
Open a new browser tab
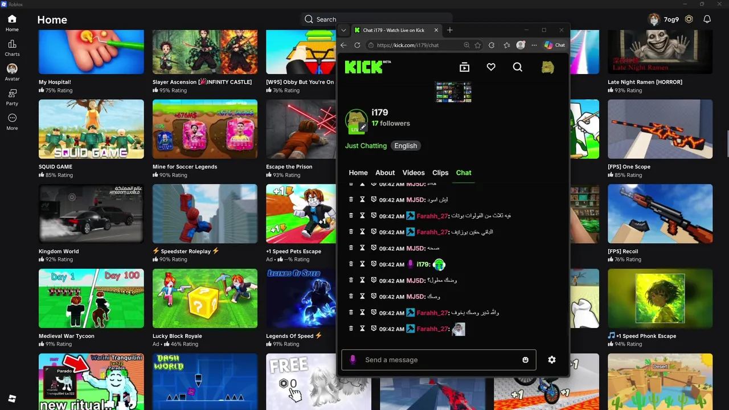450,30
